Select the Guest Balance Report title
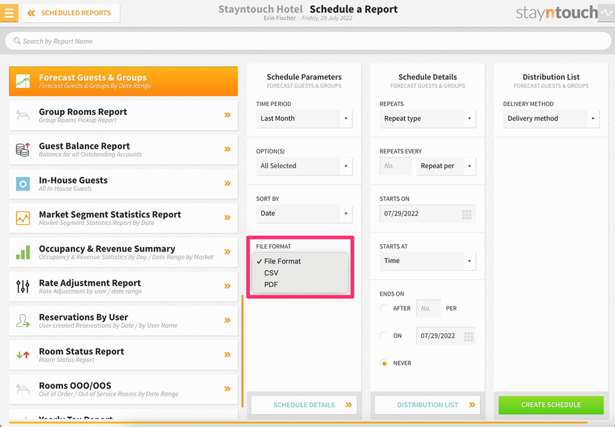The image size is (615, 427). [x=84, y=146]
